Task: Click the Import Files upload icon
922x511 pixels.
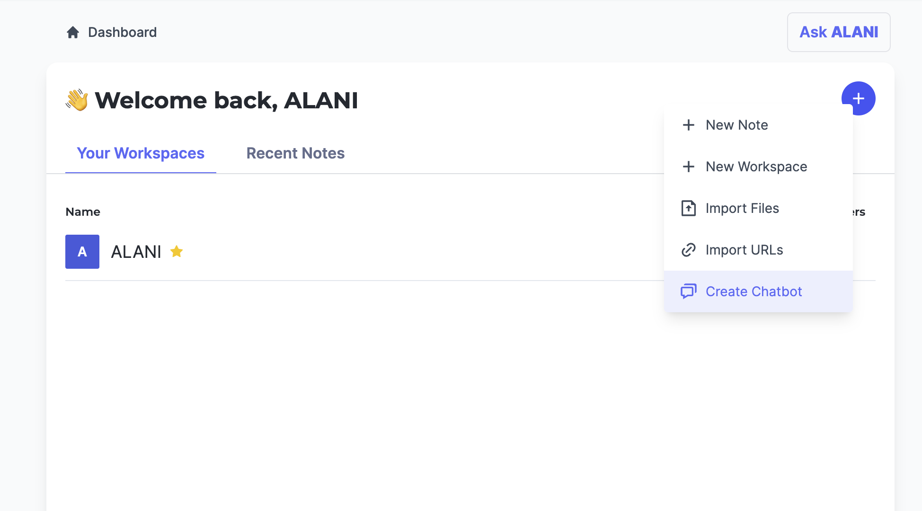Action: (689, 208)
